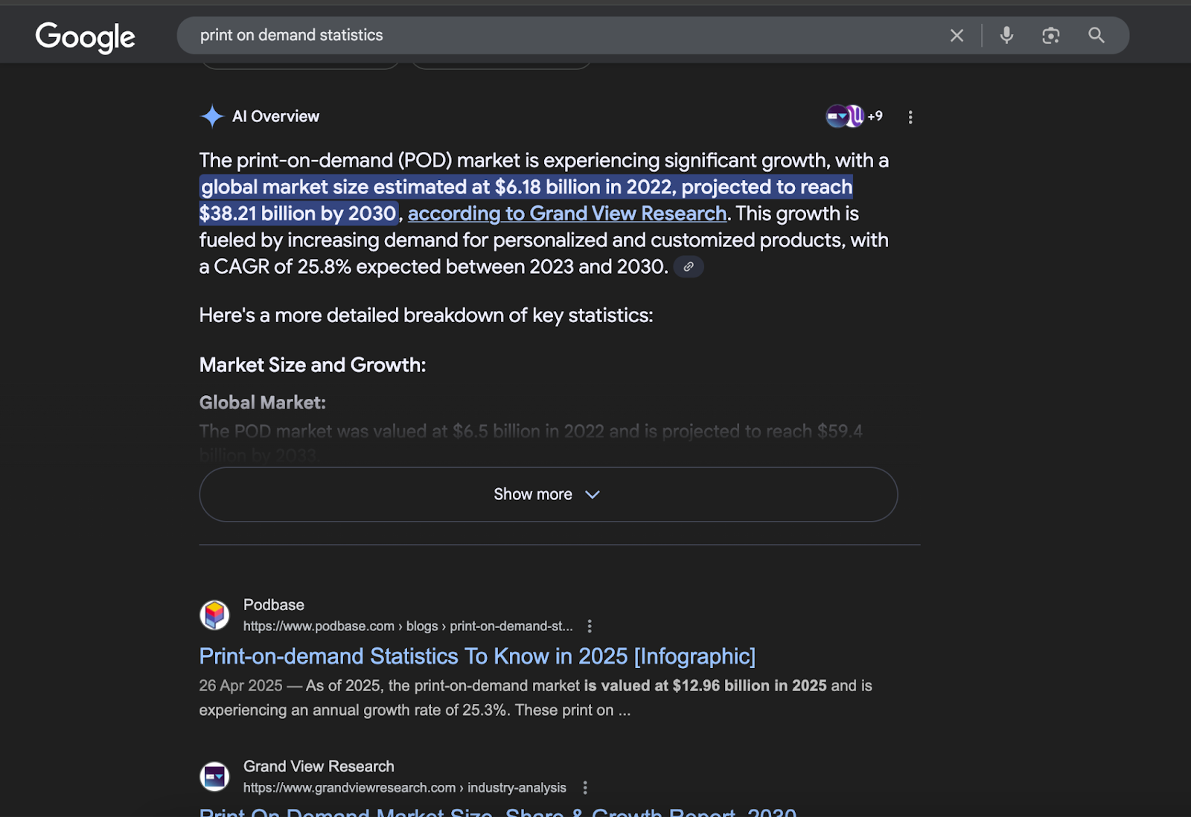The width and height of the screenshot is (1191, 817).
Task: Click the link chip after 'between 2023 and 2030'
Action: coord(689,266)
